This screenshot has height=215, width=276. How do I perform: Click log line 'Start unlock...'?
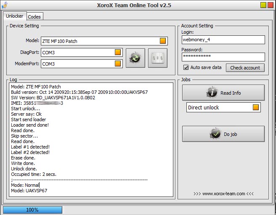tap(25, 109)
